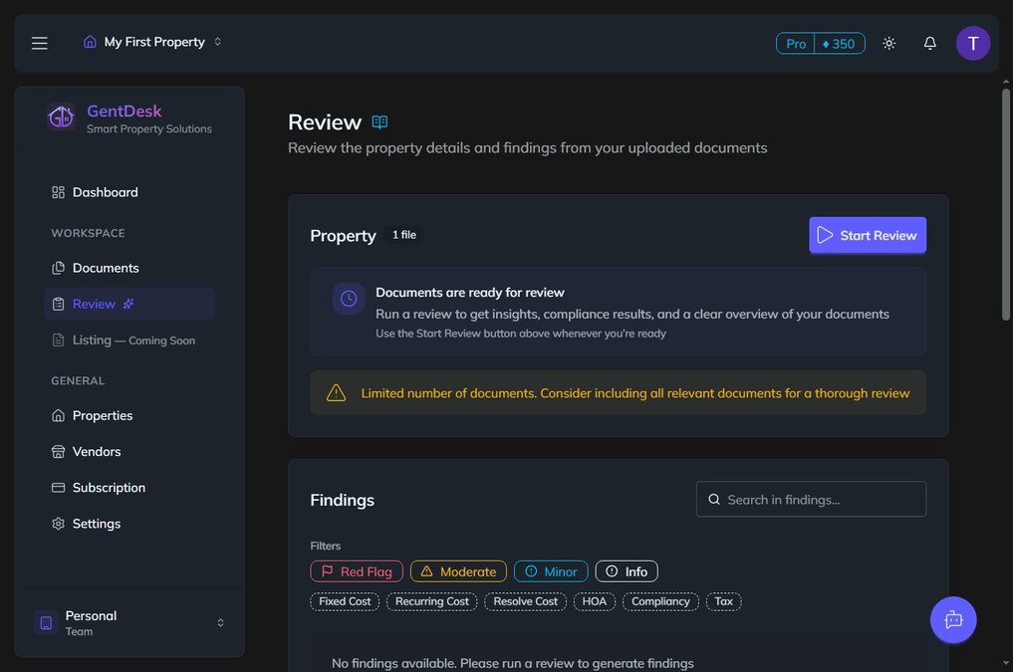Open the Vendors section
Viewport: 1013px width, 672px height.
tap(97, 451)
